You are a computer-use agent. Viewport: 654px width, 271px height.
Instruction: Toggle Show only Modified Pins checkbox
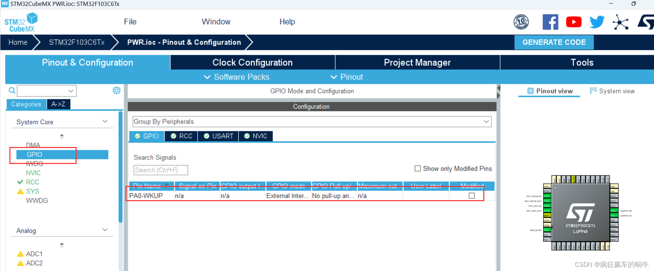tap(417, 169)
